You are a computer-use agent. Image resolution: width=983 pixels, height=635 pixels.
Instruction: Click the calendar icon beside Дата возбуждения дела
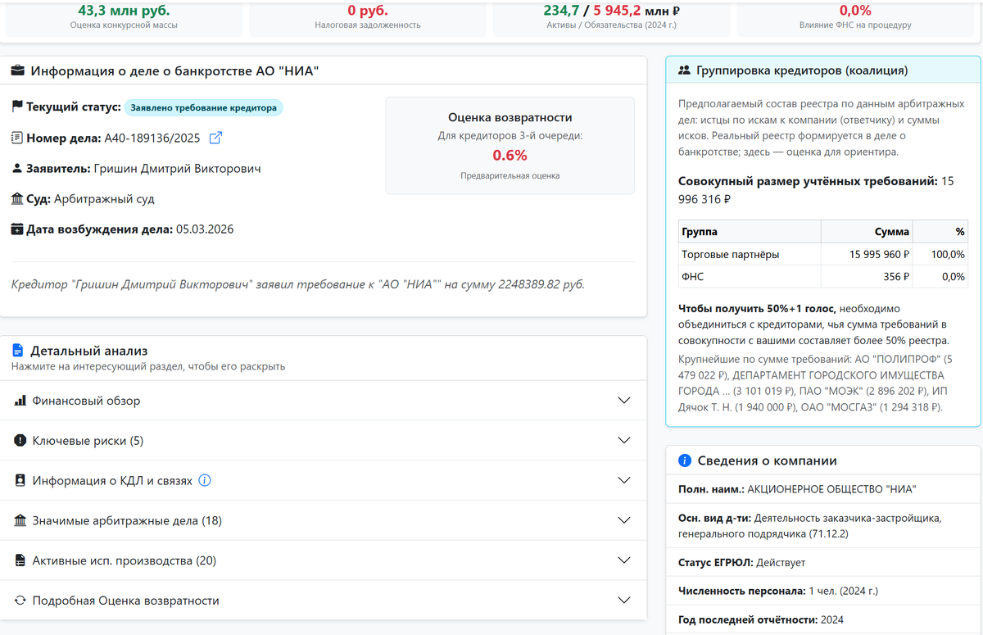pos(17,229)
